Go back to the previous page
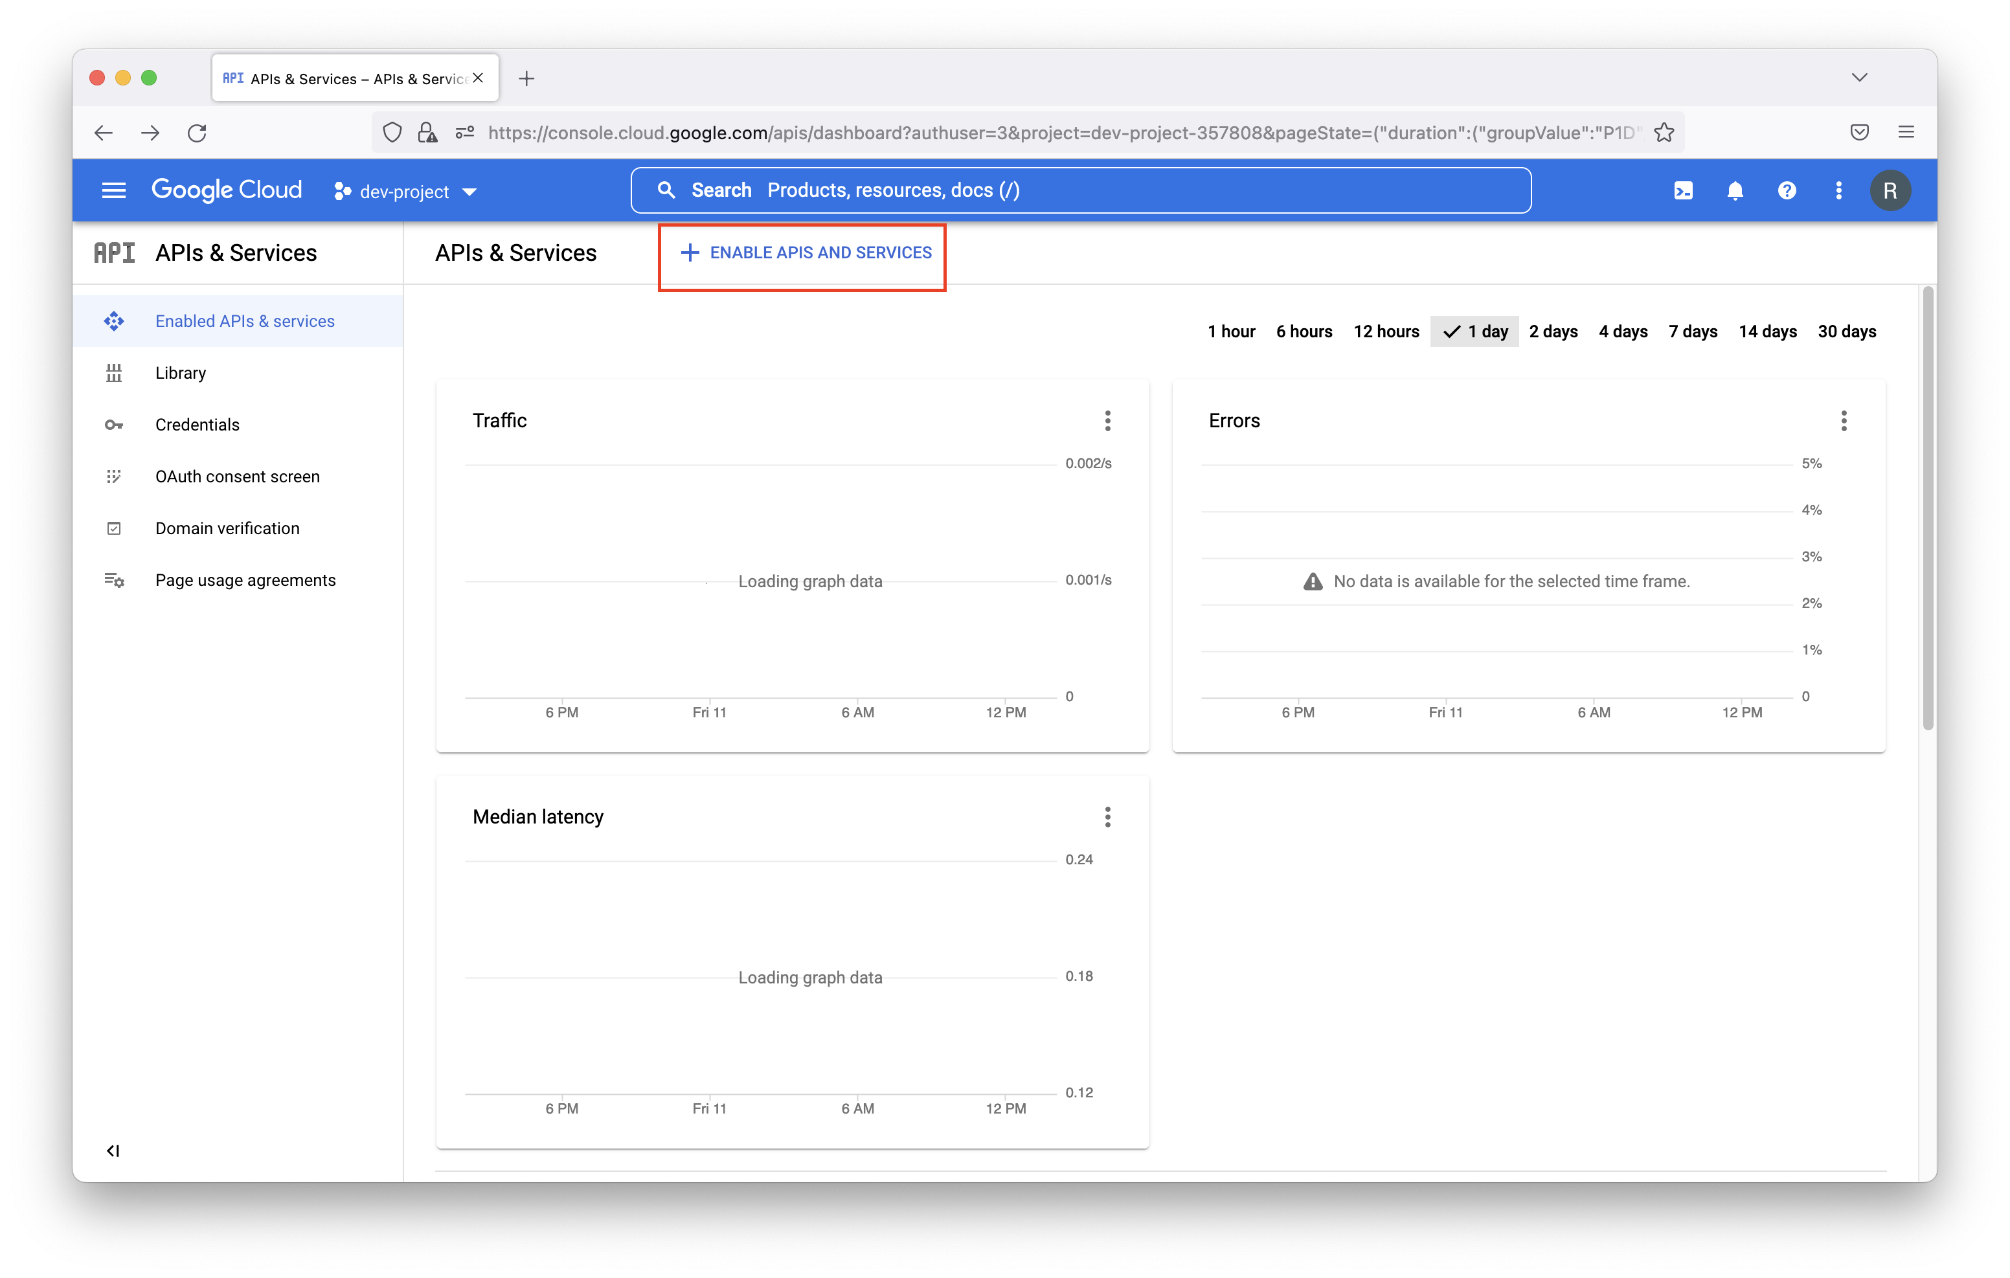 click(x=104, y=133)
